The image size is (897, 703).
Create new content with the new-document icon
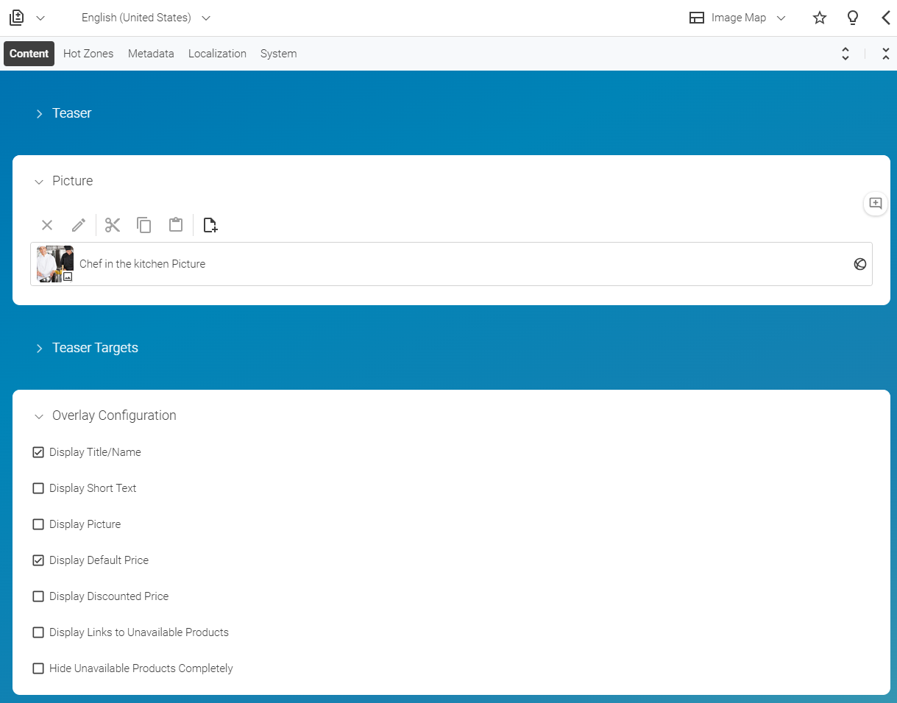tap(210, 225)
